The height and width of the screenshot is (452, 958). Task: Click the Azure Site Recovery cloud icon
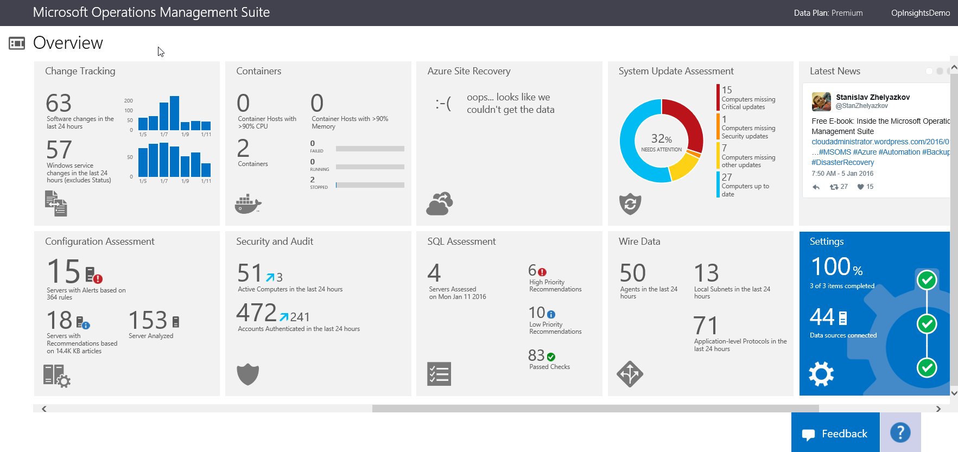(x=440, y=204)
